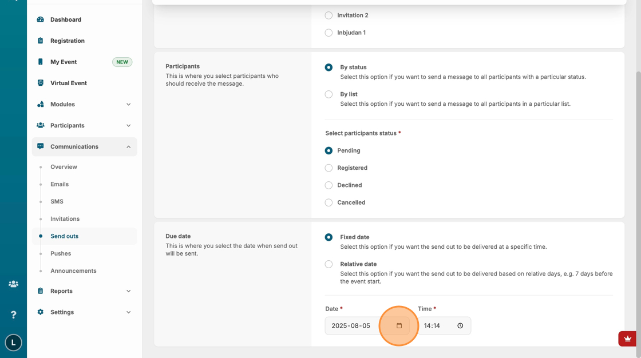The image size is (641, 358).
Task: Click the Virtual Event icon
Action: coord(40,83)
